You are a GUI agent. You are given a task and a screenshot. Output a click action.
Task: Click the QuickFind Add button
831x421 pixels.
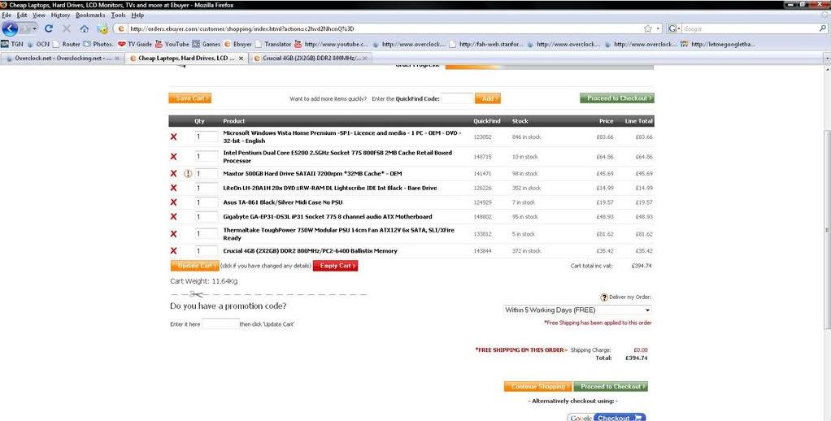click(x=488, y=98)
